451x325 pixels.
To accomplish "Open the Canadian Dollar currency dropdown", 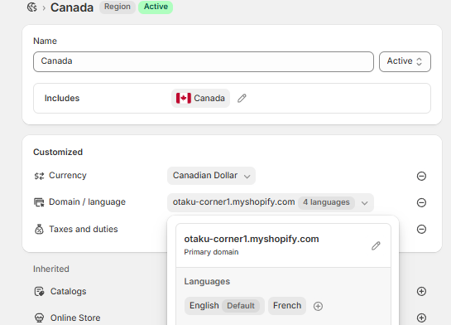I will [x=211, y=176].
